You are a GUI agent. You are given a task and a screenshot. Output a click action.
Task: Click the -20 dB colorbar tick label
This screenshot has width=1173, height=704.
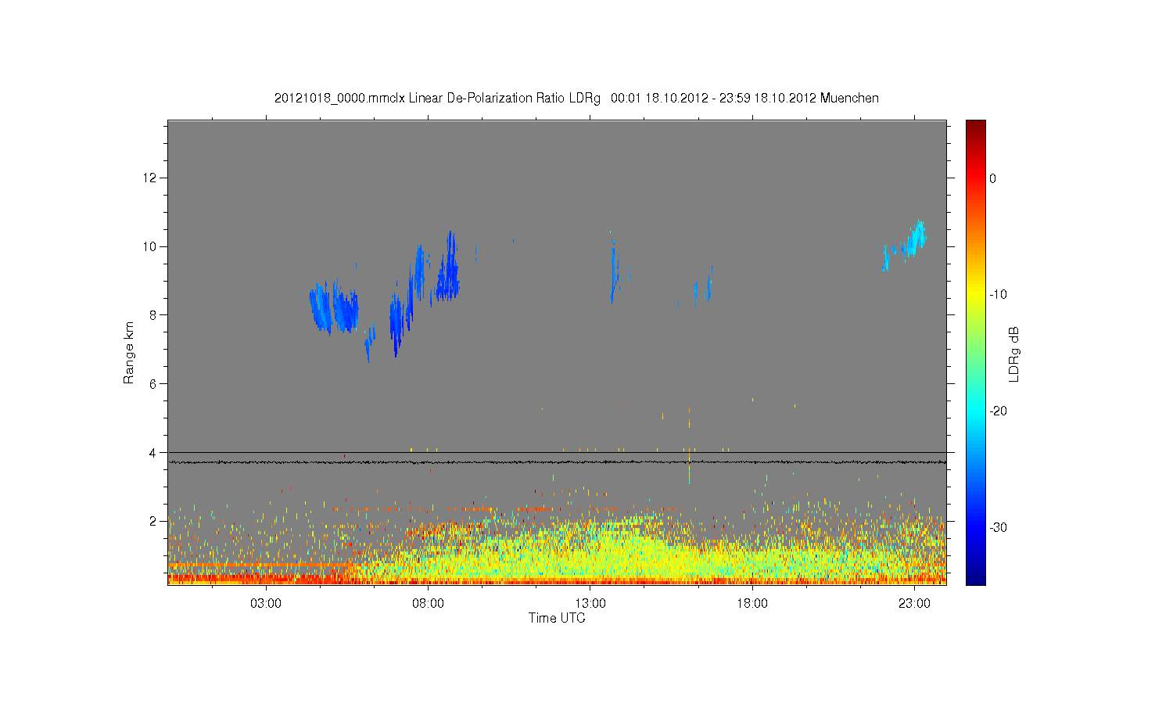click(x=998, y=411)
